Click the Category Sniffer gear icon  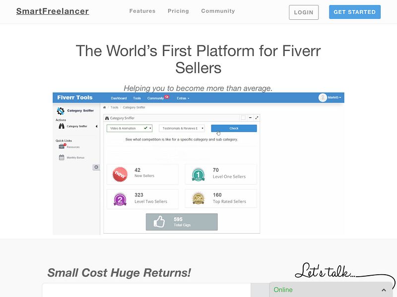click(61, 110)
